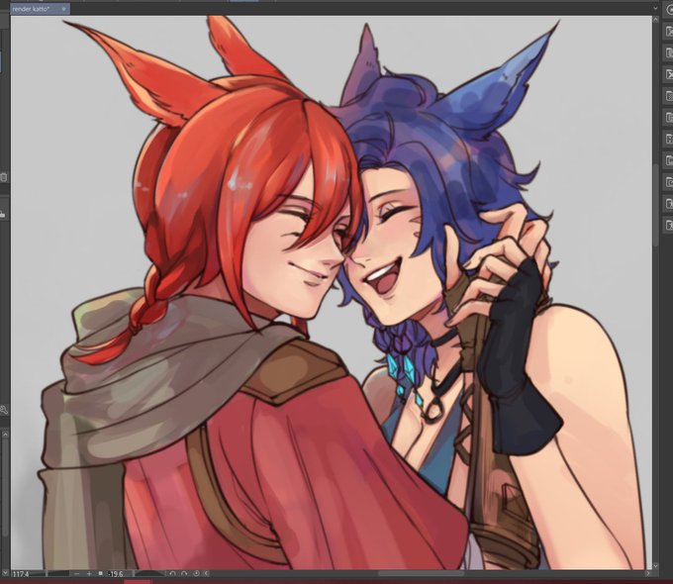
Task: Open the ninth icon in right panel dock
Action: [668, 182]
